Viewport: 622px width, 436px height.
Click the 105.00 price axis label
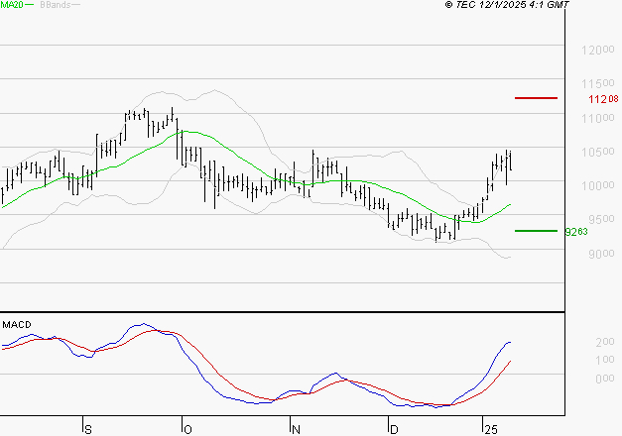tap(598, 152)
